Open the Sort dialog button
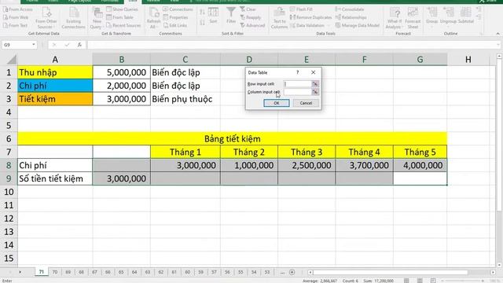Viewport: 503px width, 283px height. click(x=213, y=16)
